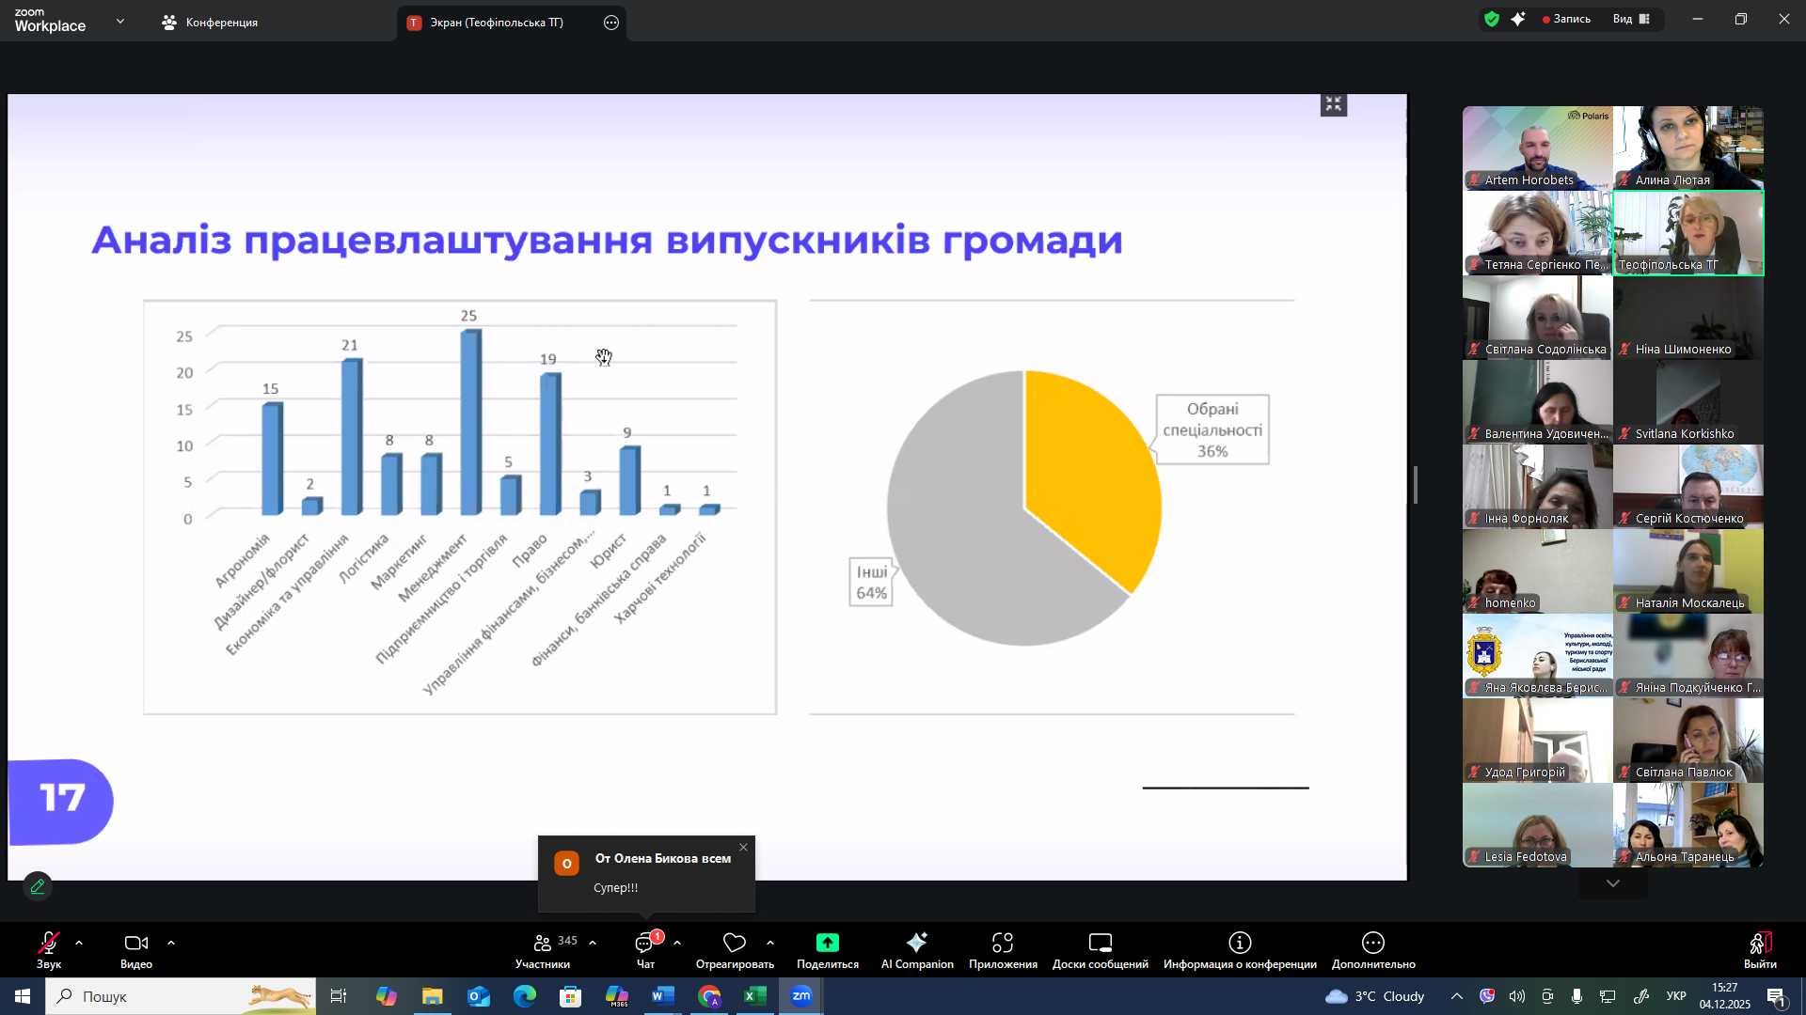The image size is (1806, 1015).
Task: Open the Вид view layout button
Action: [1631, 19]
